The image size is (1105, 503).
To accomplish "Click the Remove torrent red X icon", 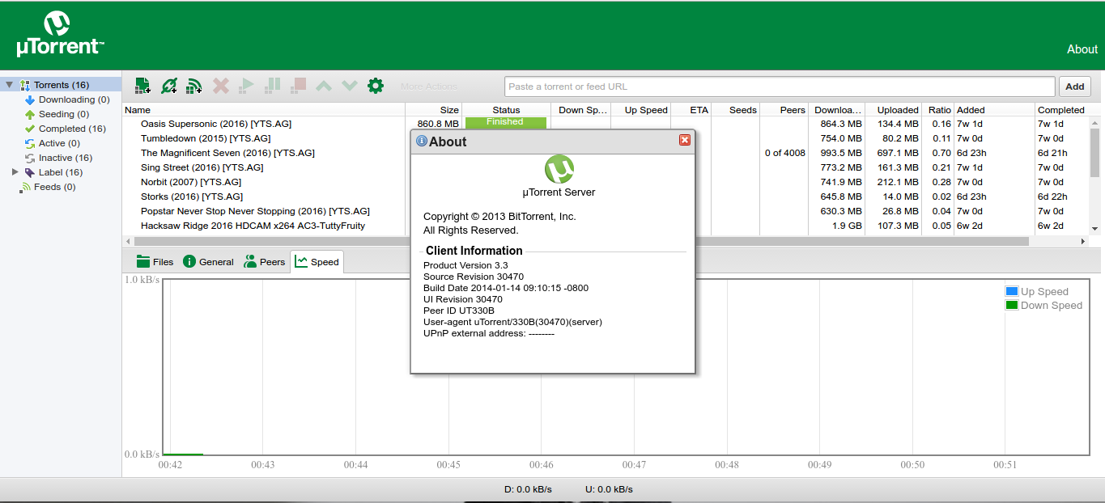I will click(220, 86).
